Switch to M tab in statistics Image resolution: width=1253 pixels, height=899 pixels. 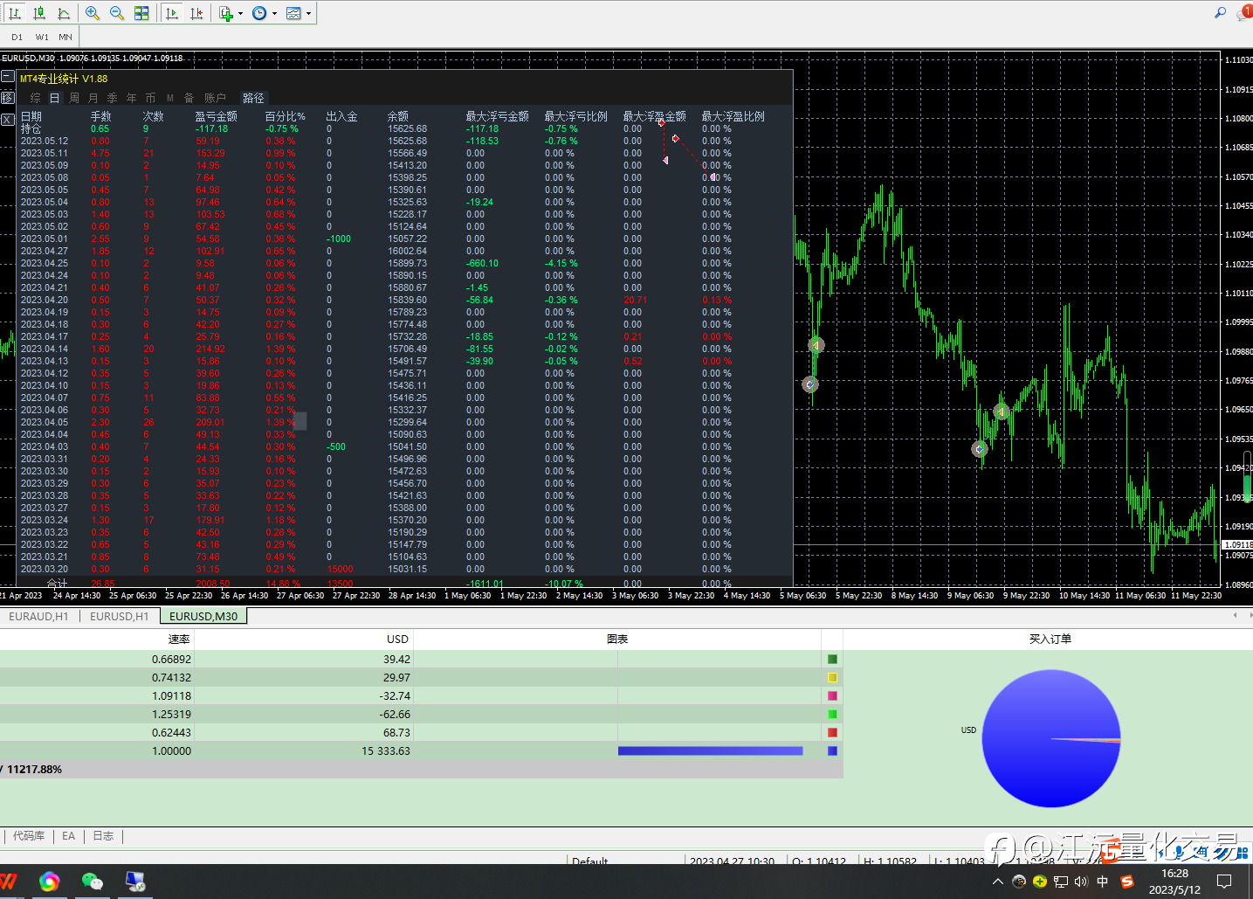point(170,98)
